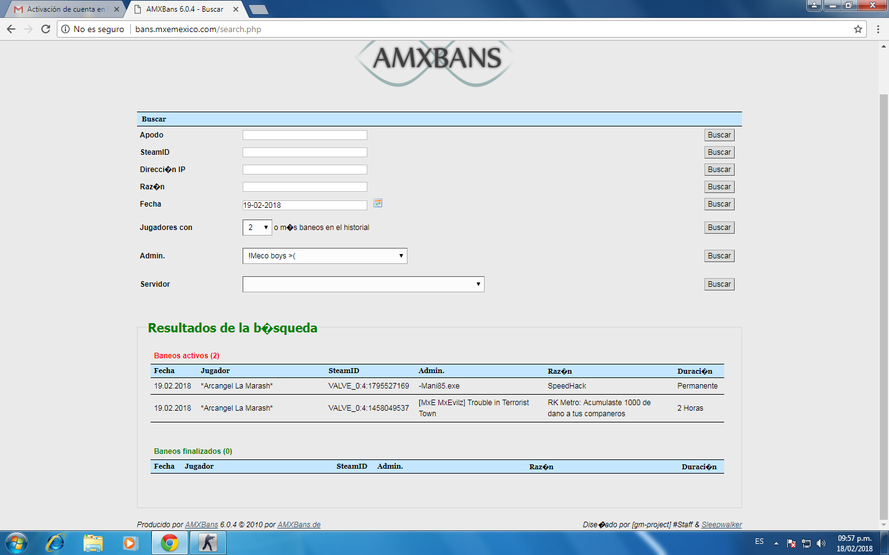This screenshot has height=555, width=889.
Task: Open a new browser tab
Action: (x=258, y=9)
